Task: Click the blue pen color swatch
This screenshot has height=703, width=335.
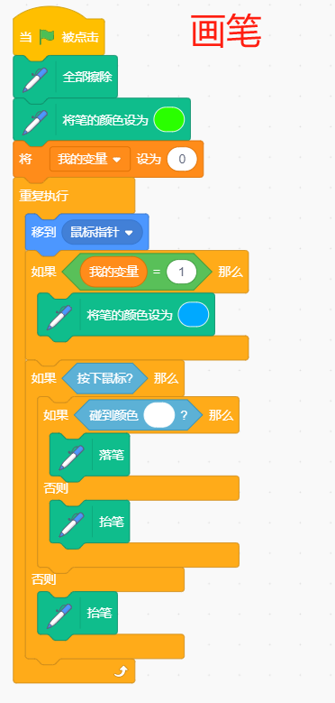Action: coord(194,315)
